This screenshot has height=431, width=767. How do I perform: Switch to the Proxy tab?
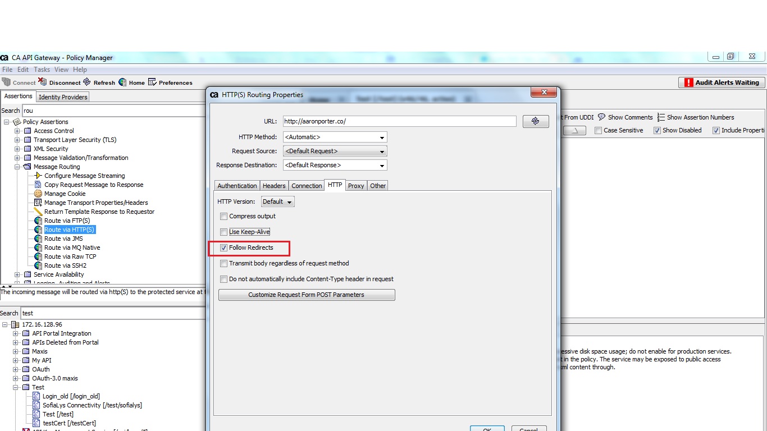(x=355, y=185)
